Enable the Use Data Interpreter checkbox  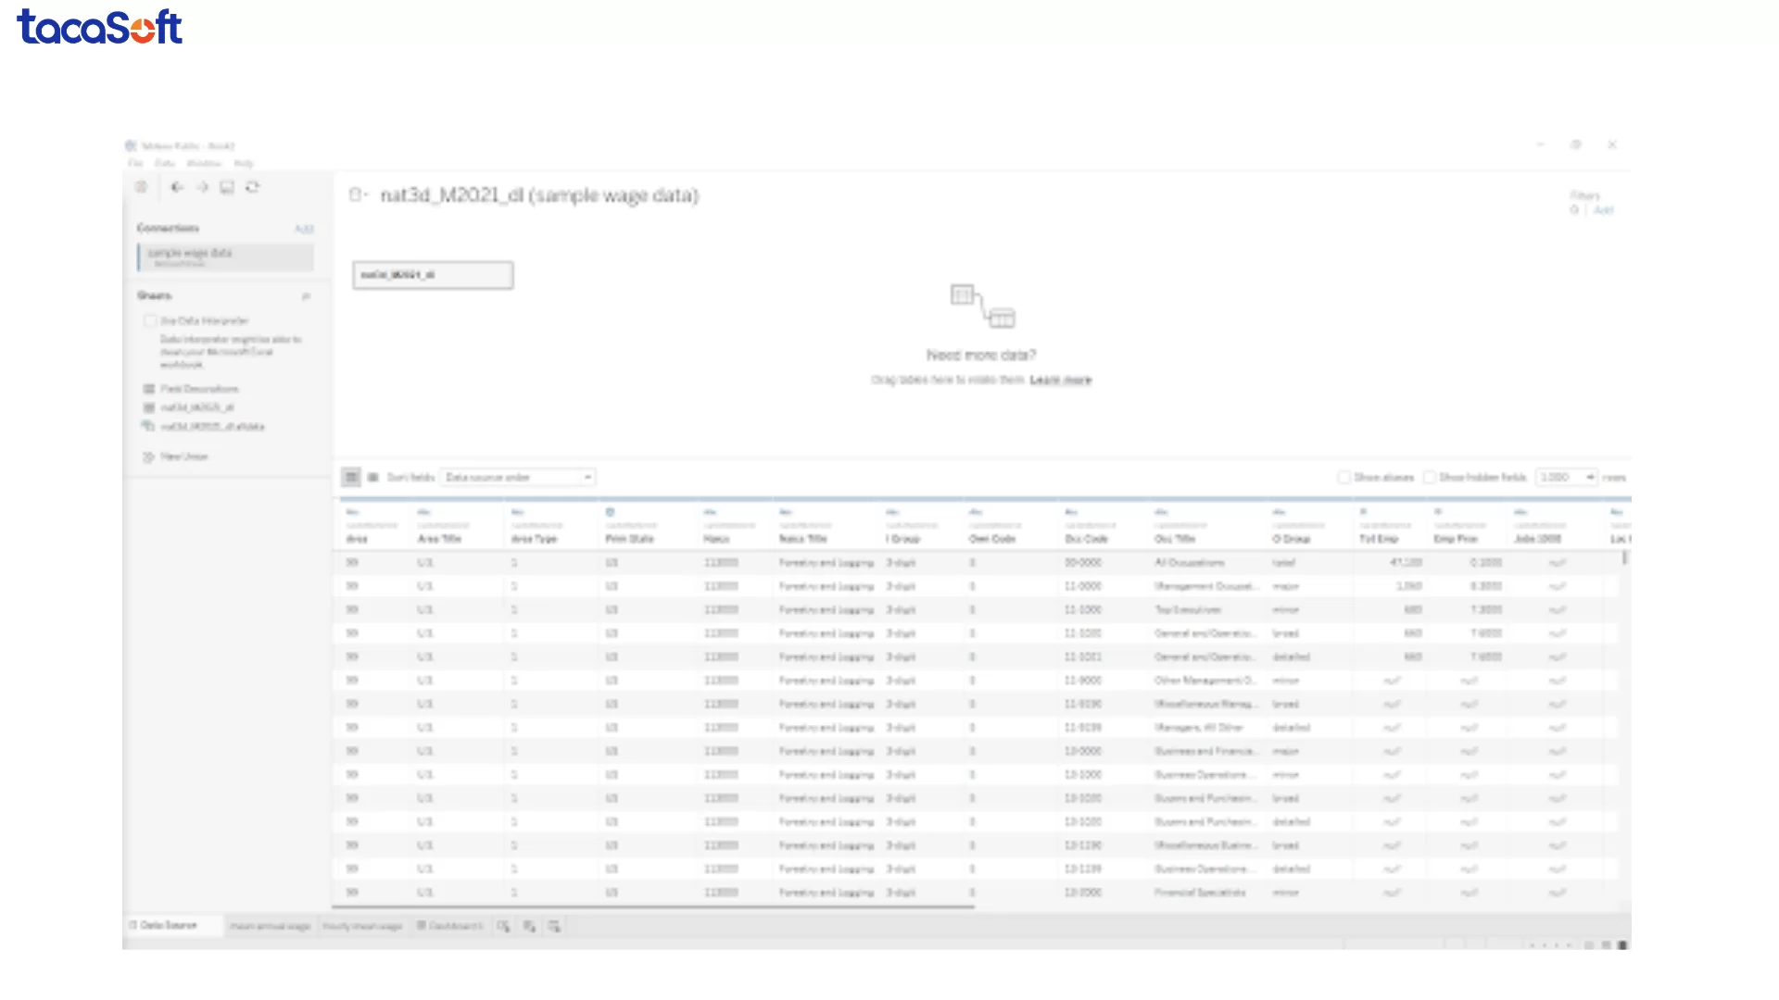(x=150, y=320)
